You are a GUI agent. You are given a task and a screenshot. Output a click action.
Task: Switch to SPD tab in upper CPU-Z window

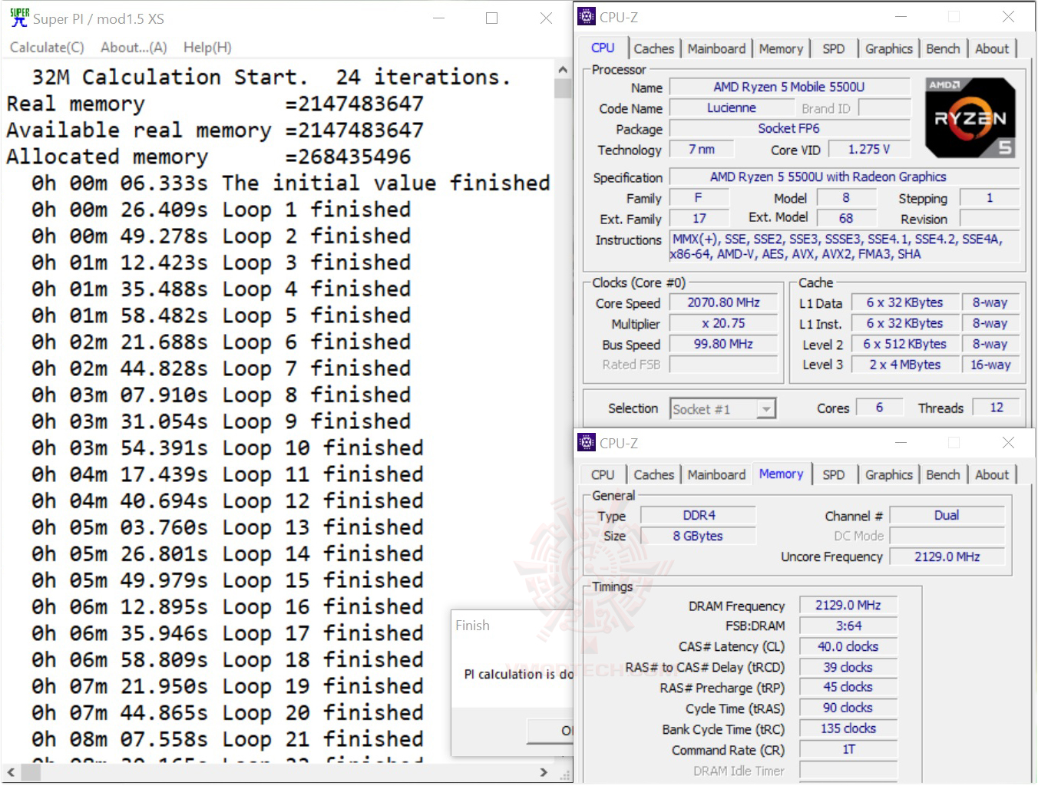[x=833, y=48]
